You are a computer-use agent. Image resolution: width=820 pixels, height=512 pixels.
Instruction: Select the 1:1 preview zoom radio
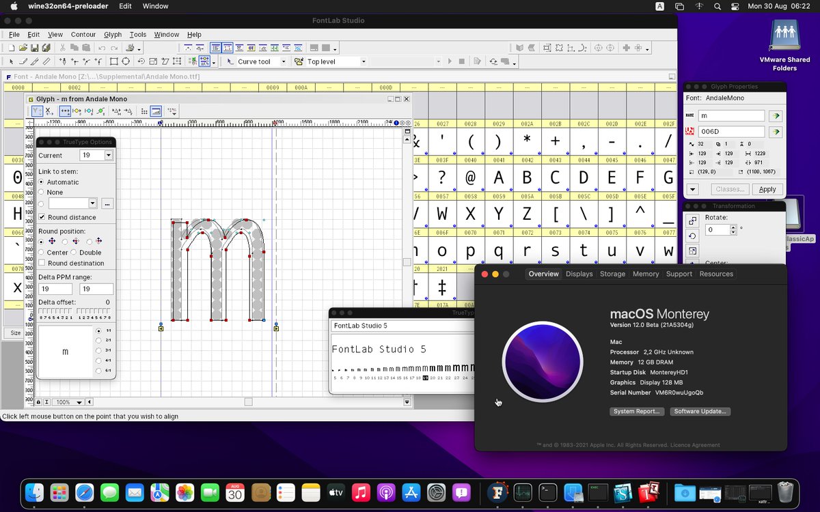98,330
